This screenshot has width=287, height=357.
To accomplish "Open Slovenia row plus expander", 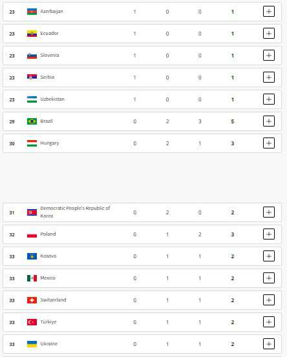I will point(269,56).
